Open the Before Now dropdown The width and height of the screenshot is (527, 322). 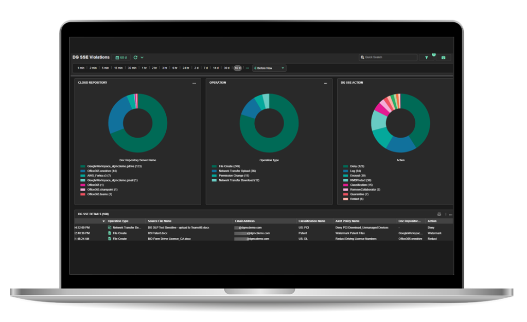[269, 68]
